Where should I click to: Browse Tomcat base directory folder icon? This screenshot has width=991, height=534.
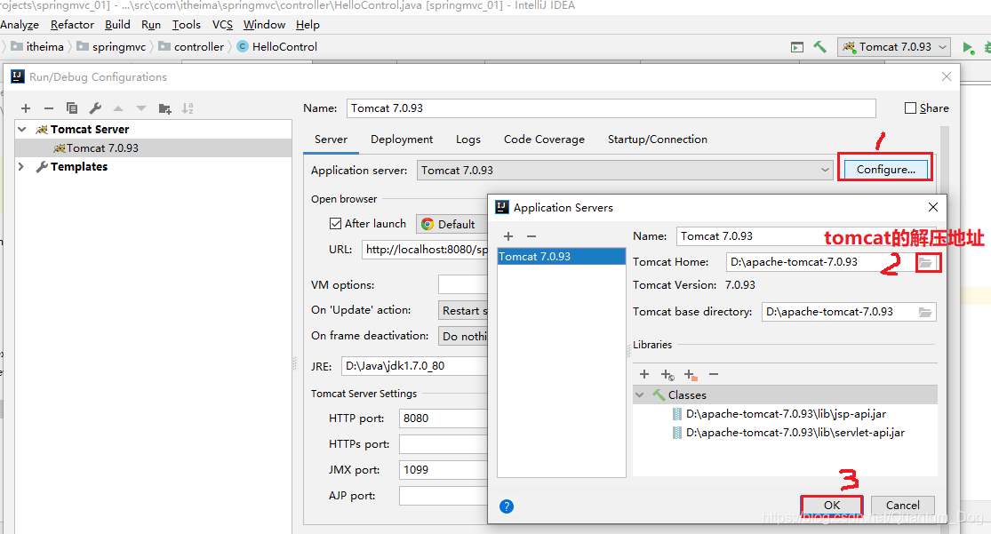click(925, 312)
